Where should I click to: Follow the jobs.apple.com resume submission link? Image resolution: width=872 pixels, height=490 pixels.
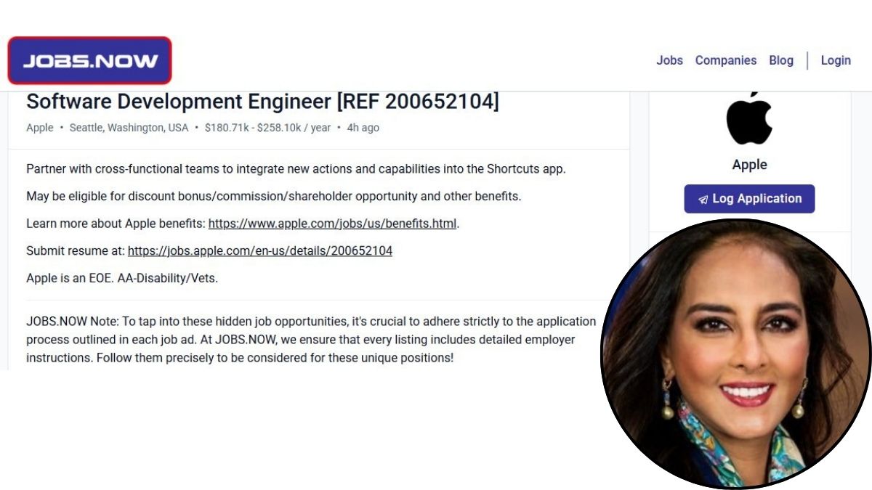point(260,250)
